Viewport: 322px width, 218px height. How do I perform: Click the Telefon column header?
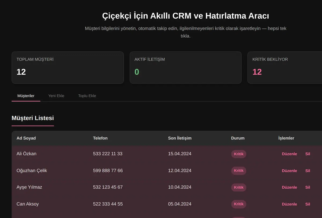tap(100, 138)
